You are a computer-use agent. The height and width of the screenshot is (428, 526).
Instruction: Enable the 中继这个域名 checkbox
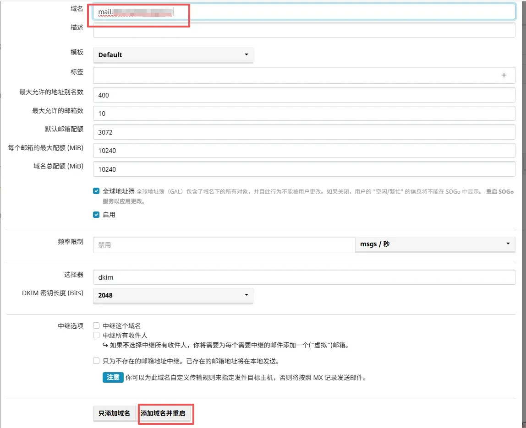(96, 326)
